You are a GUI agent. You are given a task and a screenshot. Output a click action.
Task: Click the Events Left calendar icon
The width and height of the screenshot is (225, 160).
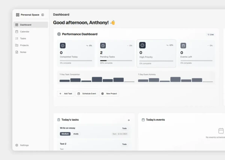[183, 45]
